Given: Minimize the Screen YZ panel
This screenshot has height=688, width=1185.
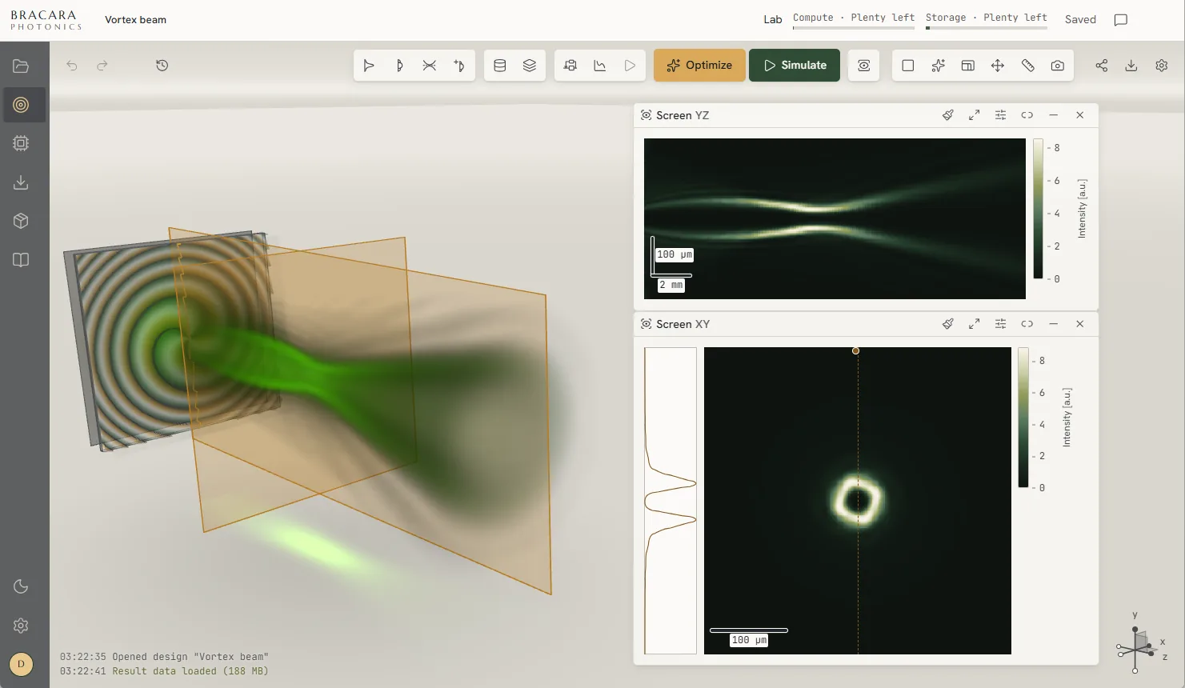Looking at the screenshot, I should coord(1054,115).
